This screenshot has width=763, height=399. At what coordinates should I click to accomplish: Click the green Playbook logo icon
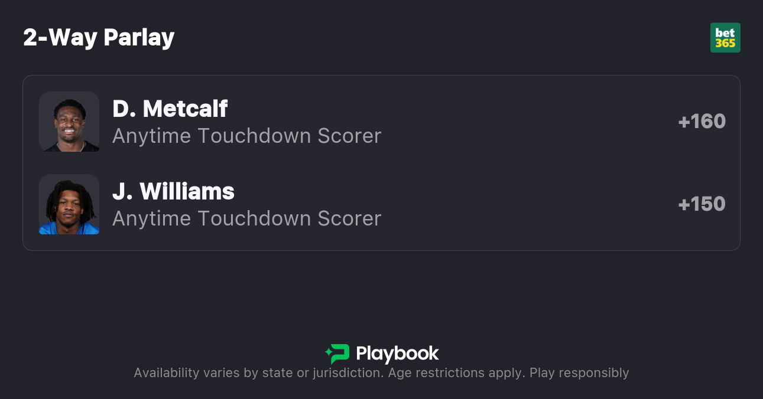pyautogui.click(x=337, y=354)
